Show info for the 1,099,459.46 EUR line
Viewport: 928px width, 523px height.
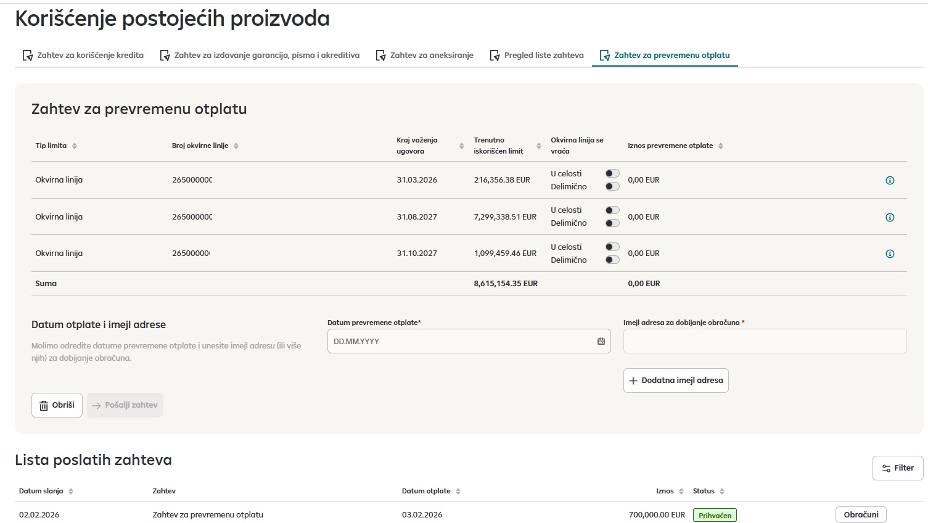(x=890, y=253)
